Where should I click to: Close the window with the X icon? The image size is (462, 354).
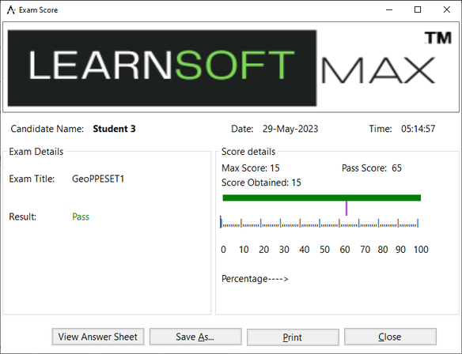click(x=447, y=9)
